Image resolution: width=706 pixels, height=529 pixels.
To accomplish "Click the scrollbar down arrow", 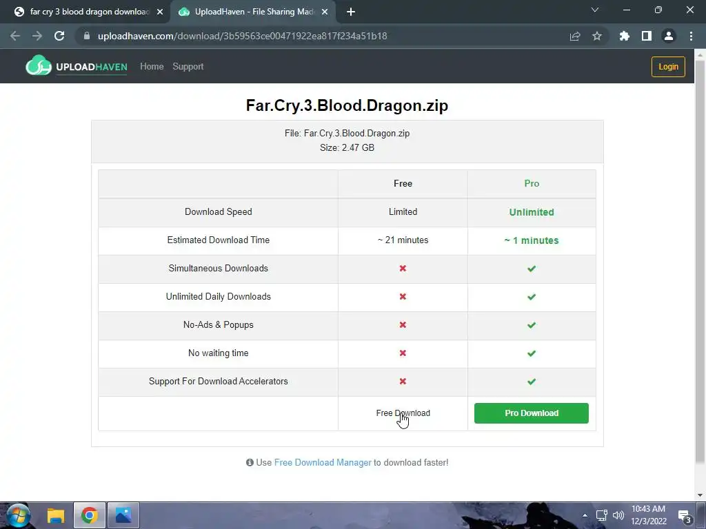I will [700, 495].
